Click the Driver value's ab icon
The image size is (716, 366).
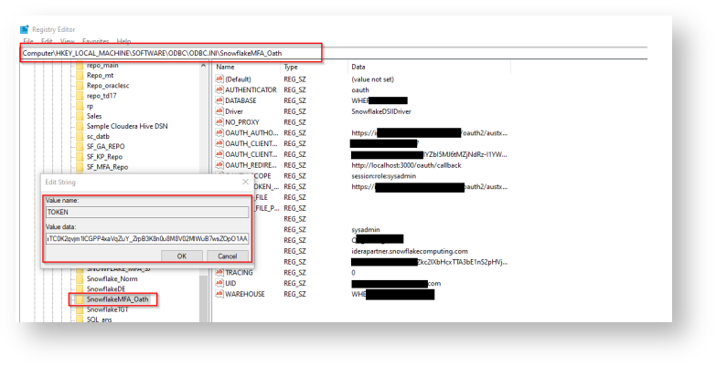click(x=219, y=111)
